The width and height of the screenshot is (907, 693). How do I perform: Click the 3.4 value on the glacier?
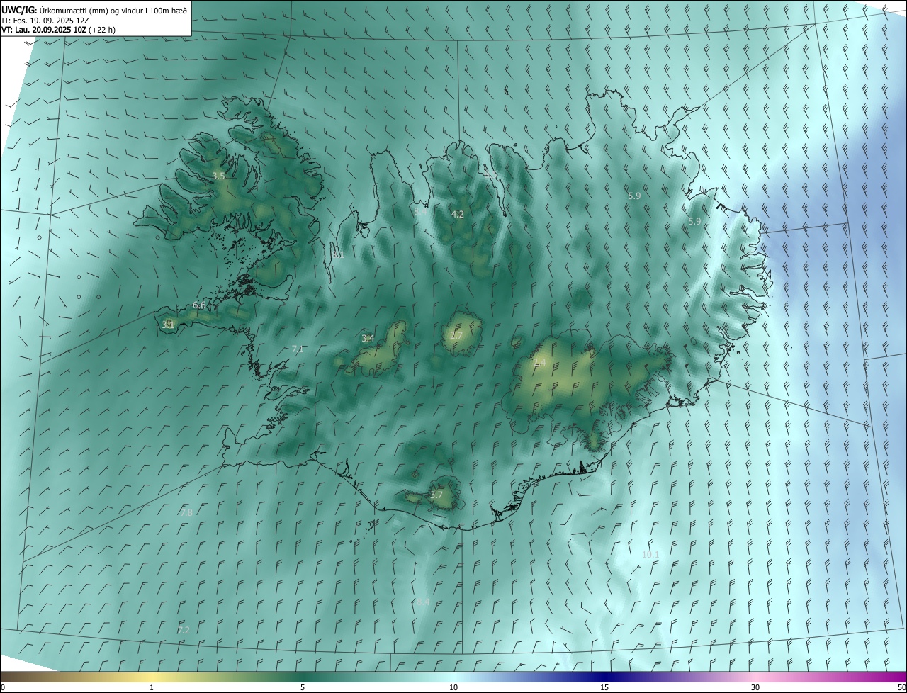click(368, 338)
